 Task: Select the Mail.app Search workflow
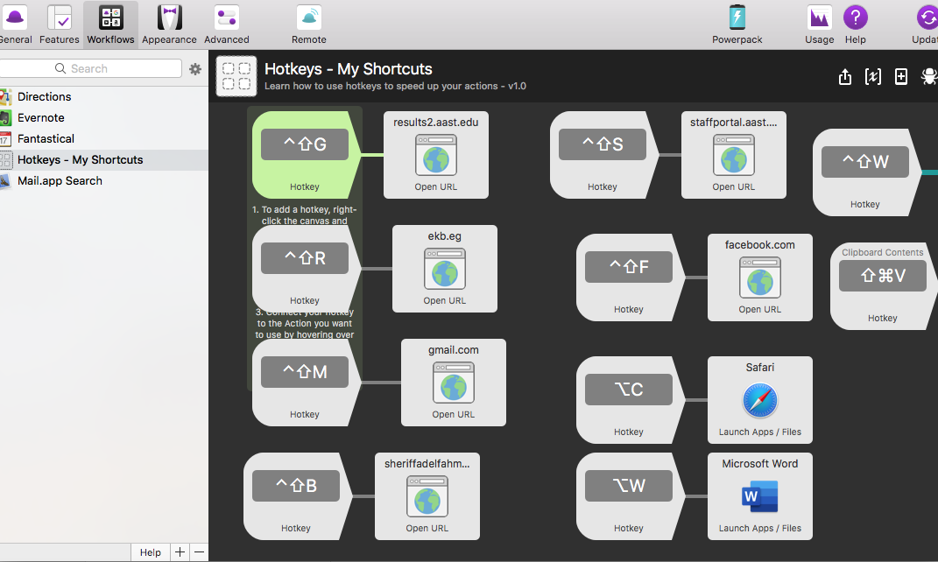[x=60, y=180]
